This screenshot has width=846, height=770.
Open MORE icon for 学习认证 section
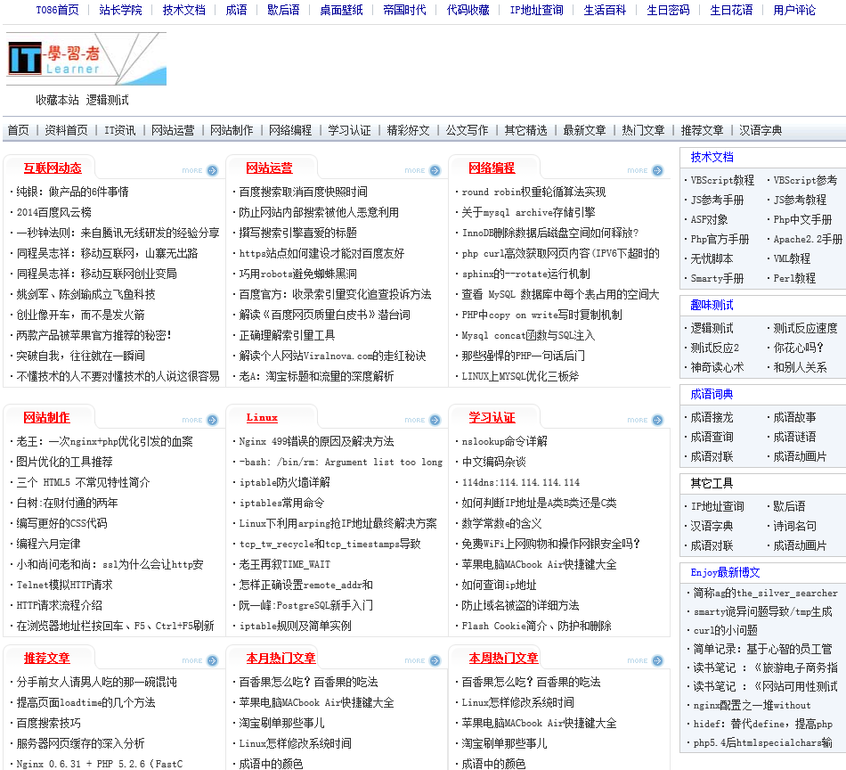click(646, 420)
